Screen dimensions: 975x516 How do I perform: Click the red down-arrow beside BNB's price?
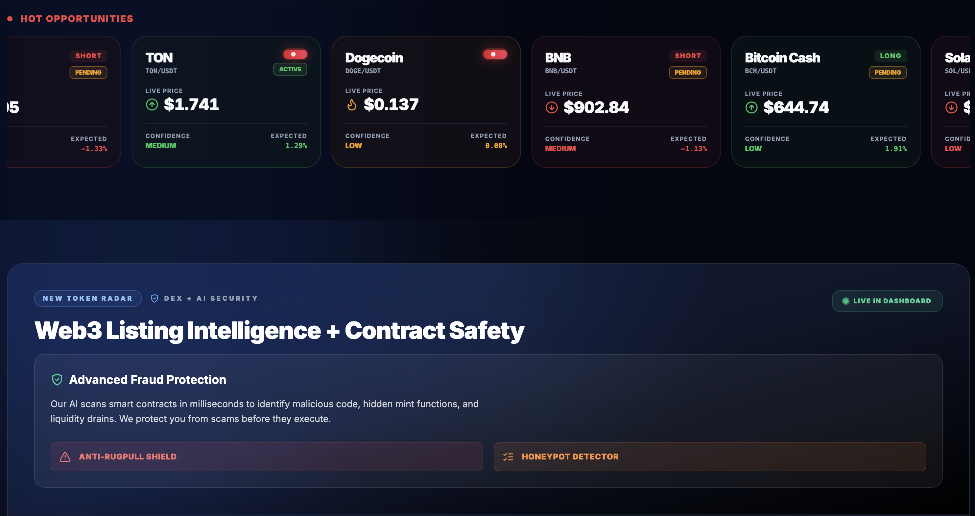(552, 107)
